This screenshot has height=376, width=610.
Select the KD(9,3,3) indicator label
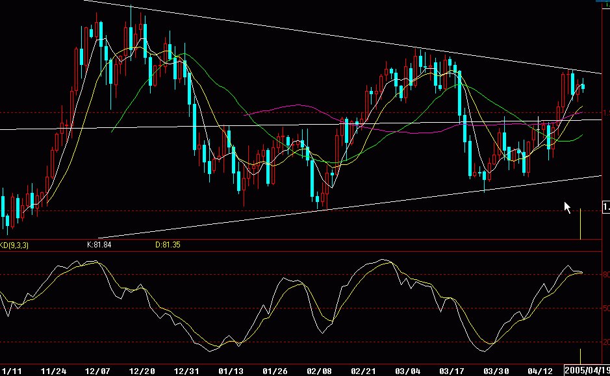pos(14,244)
